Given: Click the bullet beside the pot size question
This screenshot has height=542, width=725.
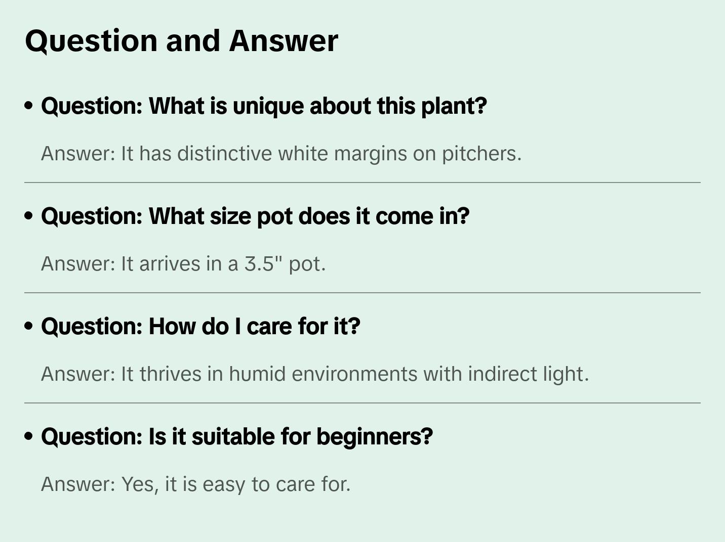Looking at the screenshot, I should coord(29,216).
